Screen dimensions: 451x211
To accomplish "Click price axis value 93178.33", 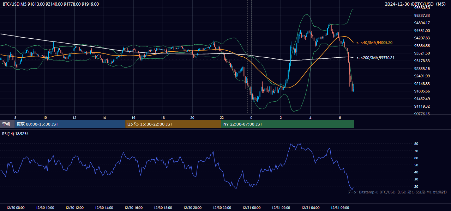I will click(422, 61).
